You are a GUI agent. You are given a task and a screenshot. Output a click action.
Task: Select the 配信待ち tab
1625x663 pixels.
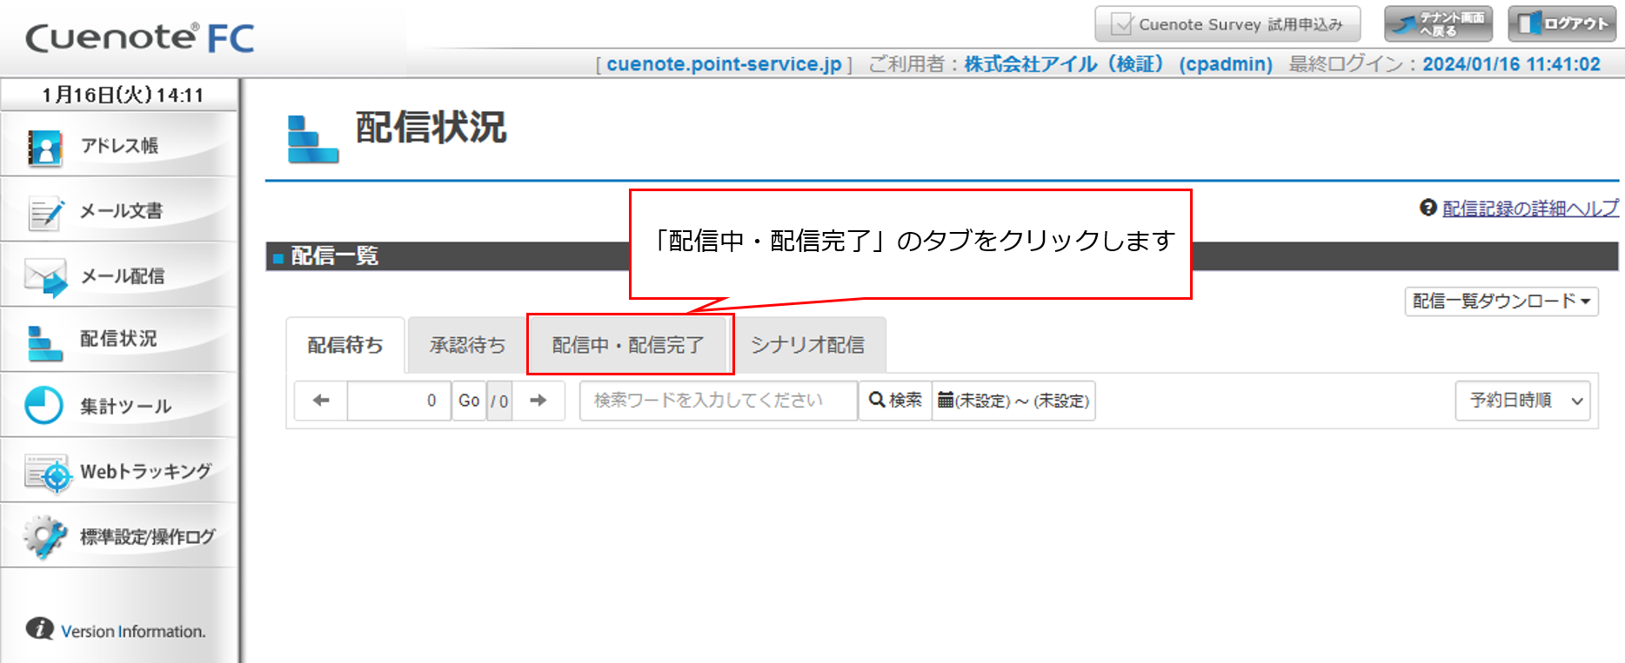[x=345, y=345]
